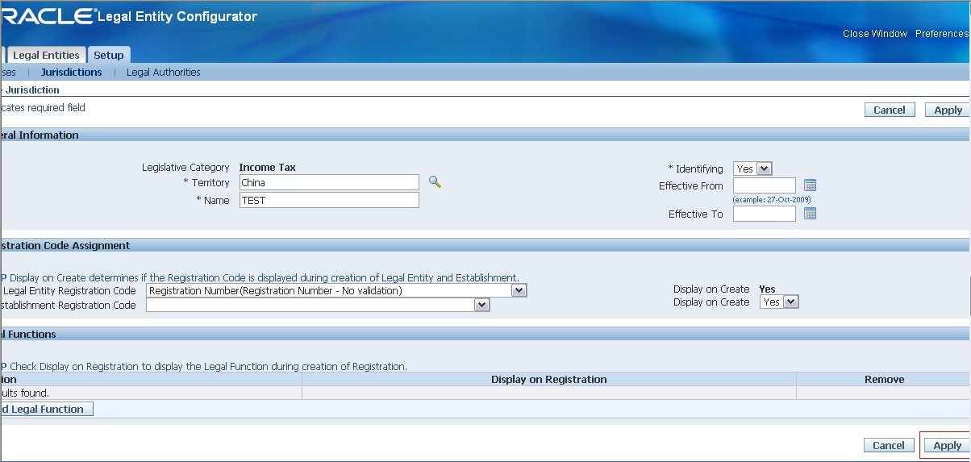Click Display on Registration column header
The width and height of the screenshot is (971, 462).
coord(549,379)
